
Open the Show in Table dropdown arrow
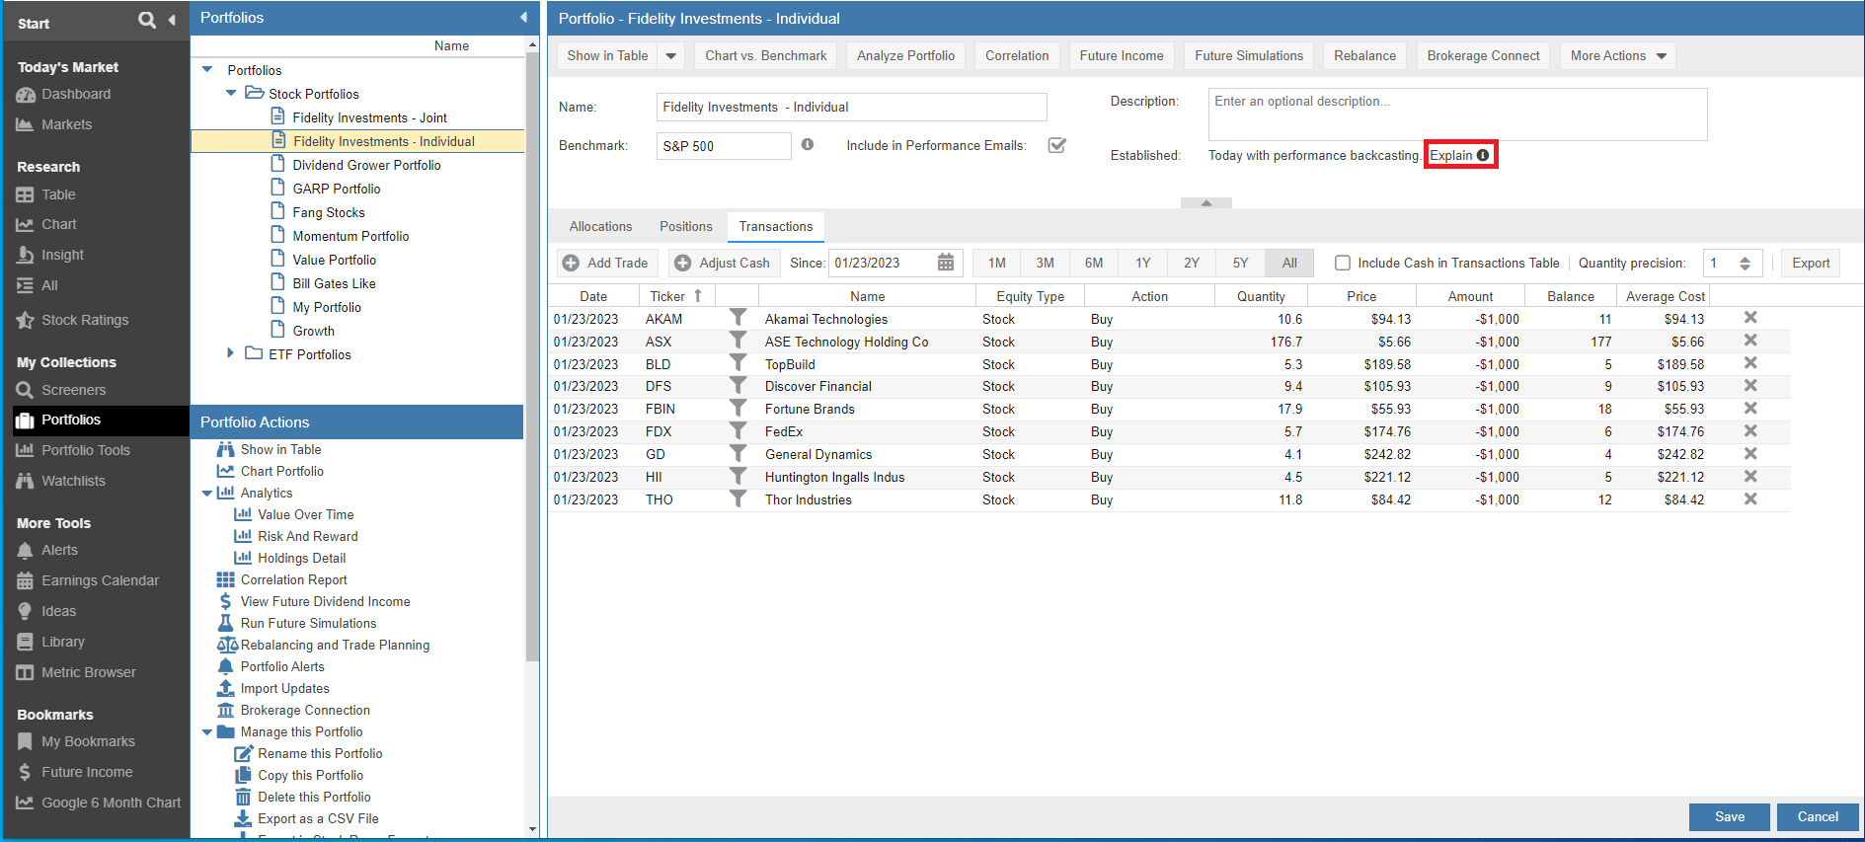pos(671,55)
